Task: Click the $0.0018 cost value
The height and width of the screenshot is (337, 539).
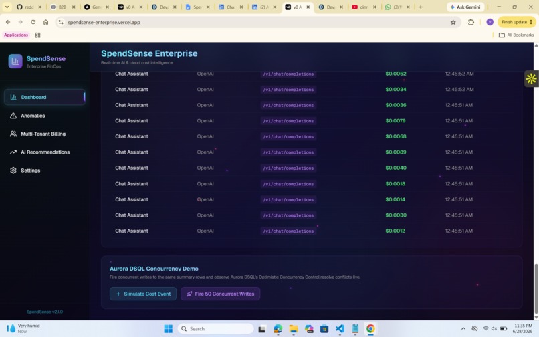Action: tap(395, 184)
